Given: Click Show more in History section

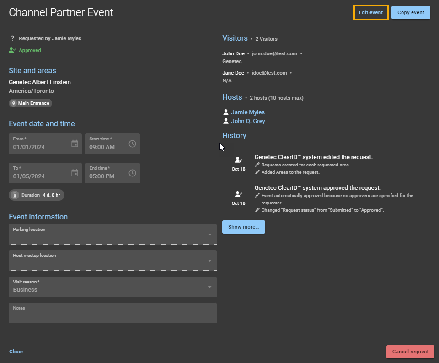Looking at the screenshot, I should pyautogui.click(x=243, y=227).
